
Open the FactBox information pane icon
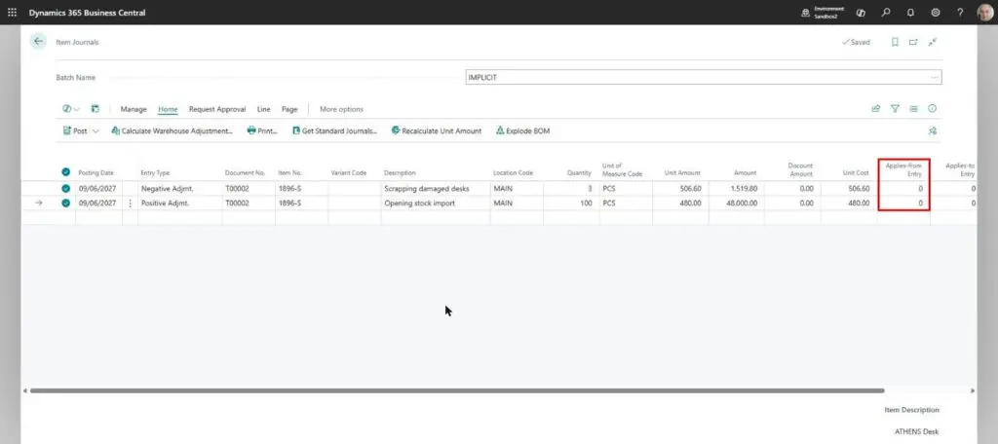point(933,109)
